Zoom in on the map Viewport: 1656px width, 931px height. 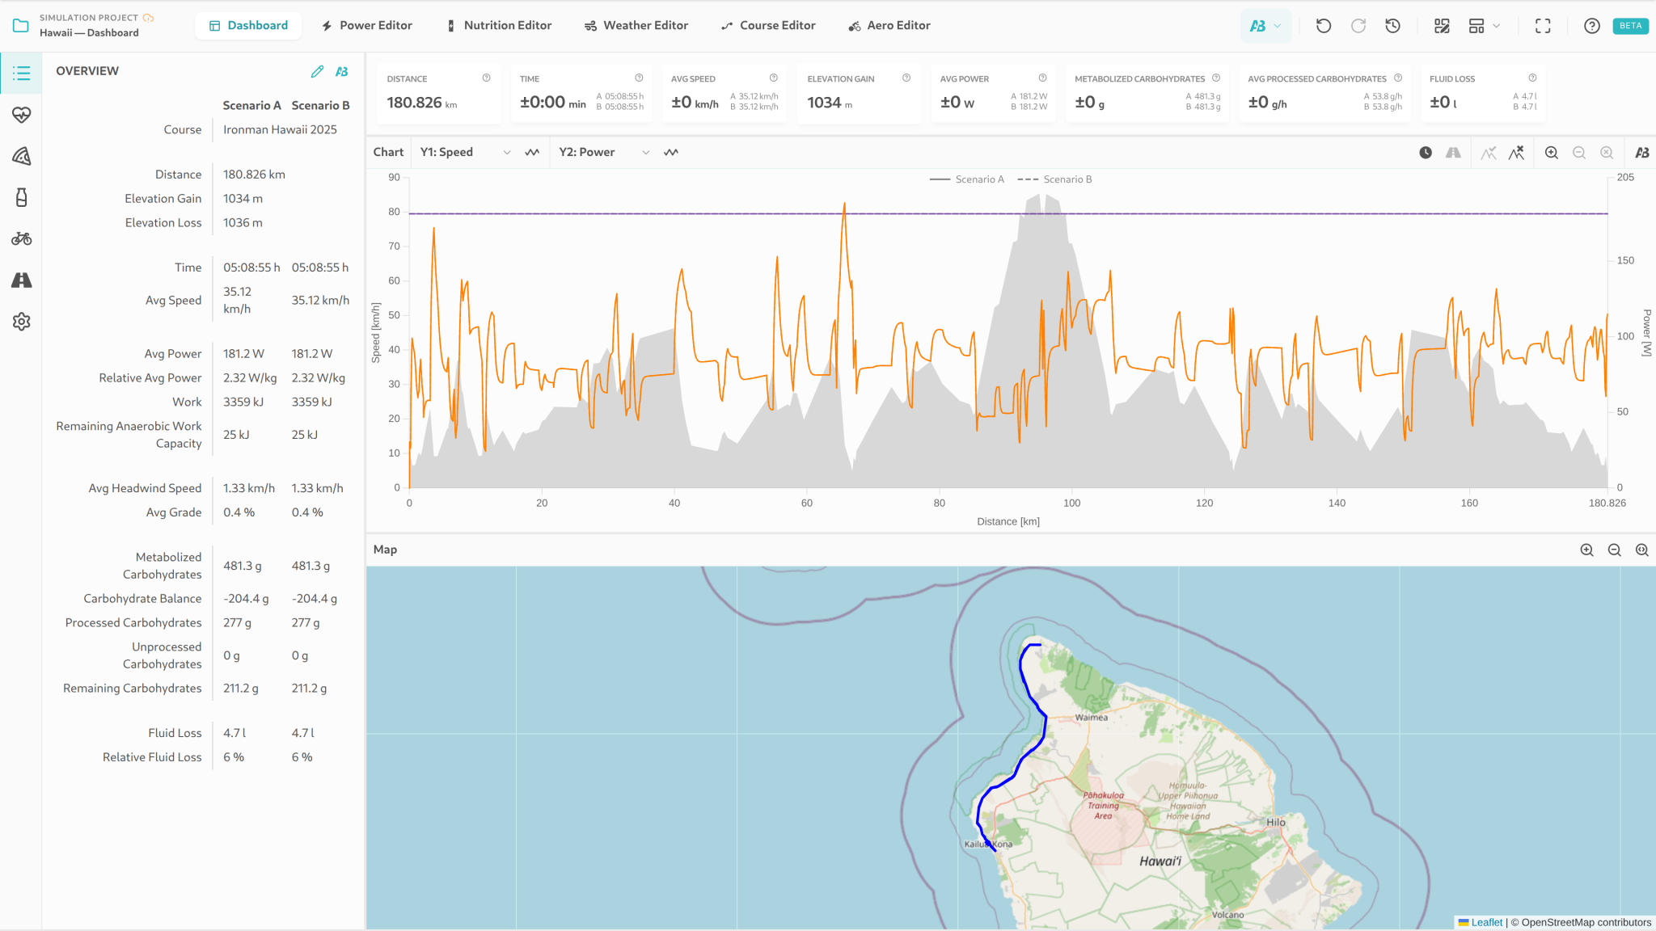[x=1587, y=550]
